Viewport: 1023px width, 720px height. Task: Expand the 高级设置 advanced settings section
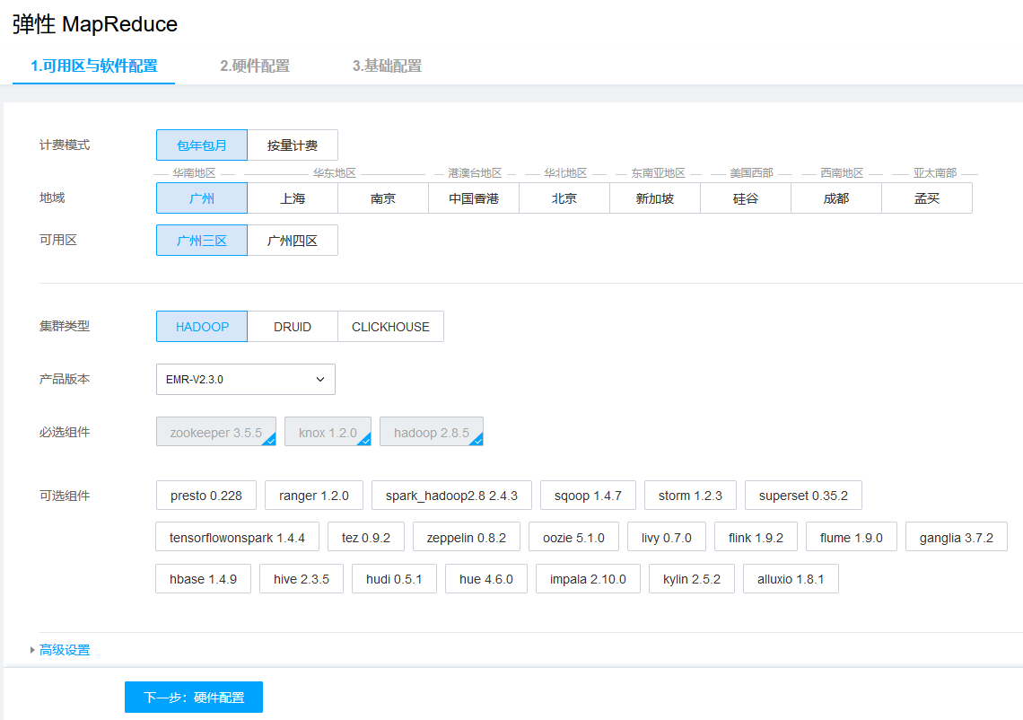[x=62, y=649]
